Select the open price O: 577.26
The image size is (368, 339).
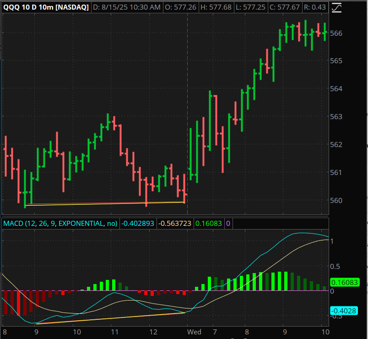(180, 7)
